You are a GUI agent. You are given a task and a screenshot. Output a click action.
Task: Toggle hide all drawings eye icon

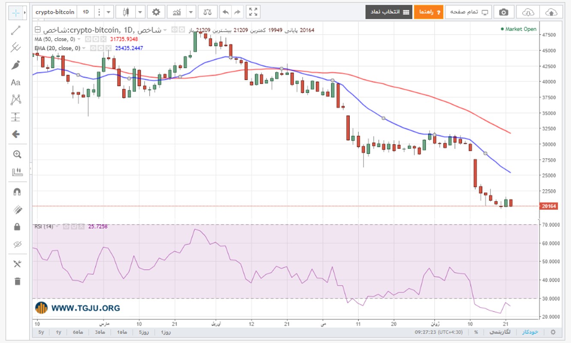pyautogui.click(x=17, y=244)
